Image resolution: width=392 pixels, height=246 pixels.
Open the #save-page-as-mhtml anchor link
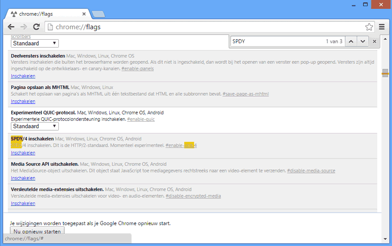[x=245, y=94]
